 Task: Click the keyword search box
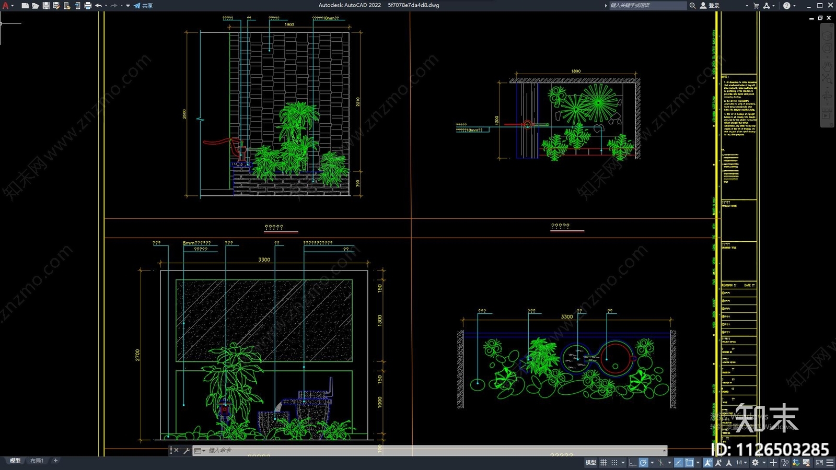tap(648, 5)
